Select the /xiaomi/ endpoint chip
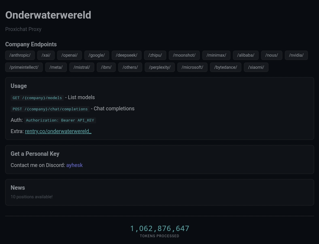319x244 pixels. click(256, 67)
